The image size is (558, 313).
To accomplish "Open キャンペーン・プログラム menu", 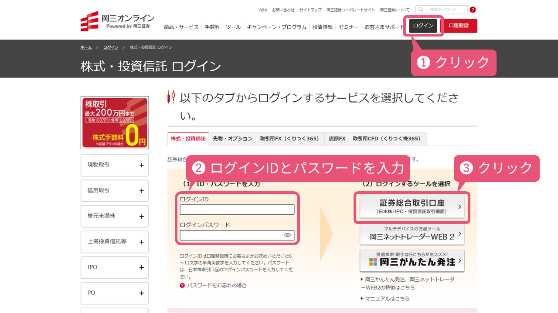I will [277, 27].
